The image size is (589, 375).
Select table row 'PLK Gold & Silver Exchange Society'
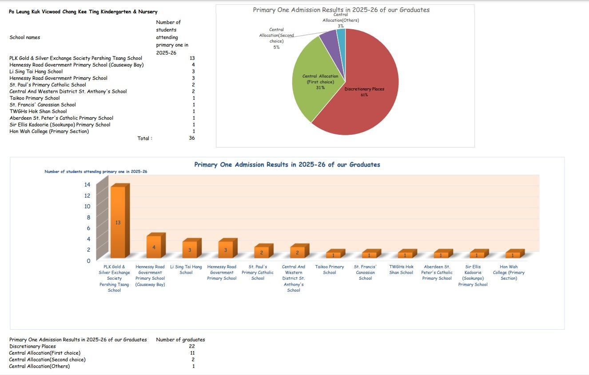[x=102, y=58]
